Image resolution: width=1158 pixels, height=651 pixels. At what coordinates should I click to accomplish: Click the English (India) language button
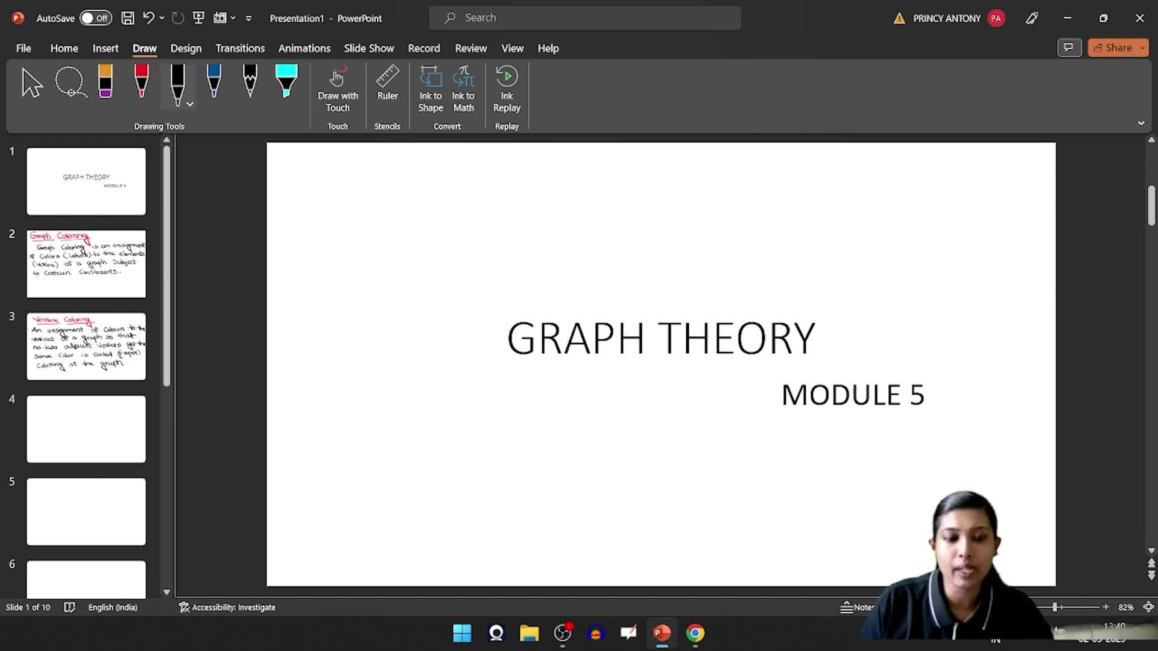pos(113,607)
